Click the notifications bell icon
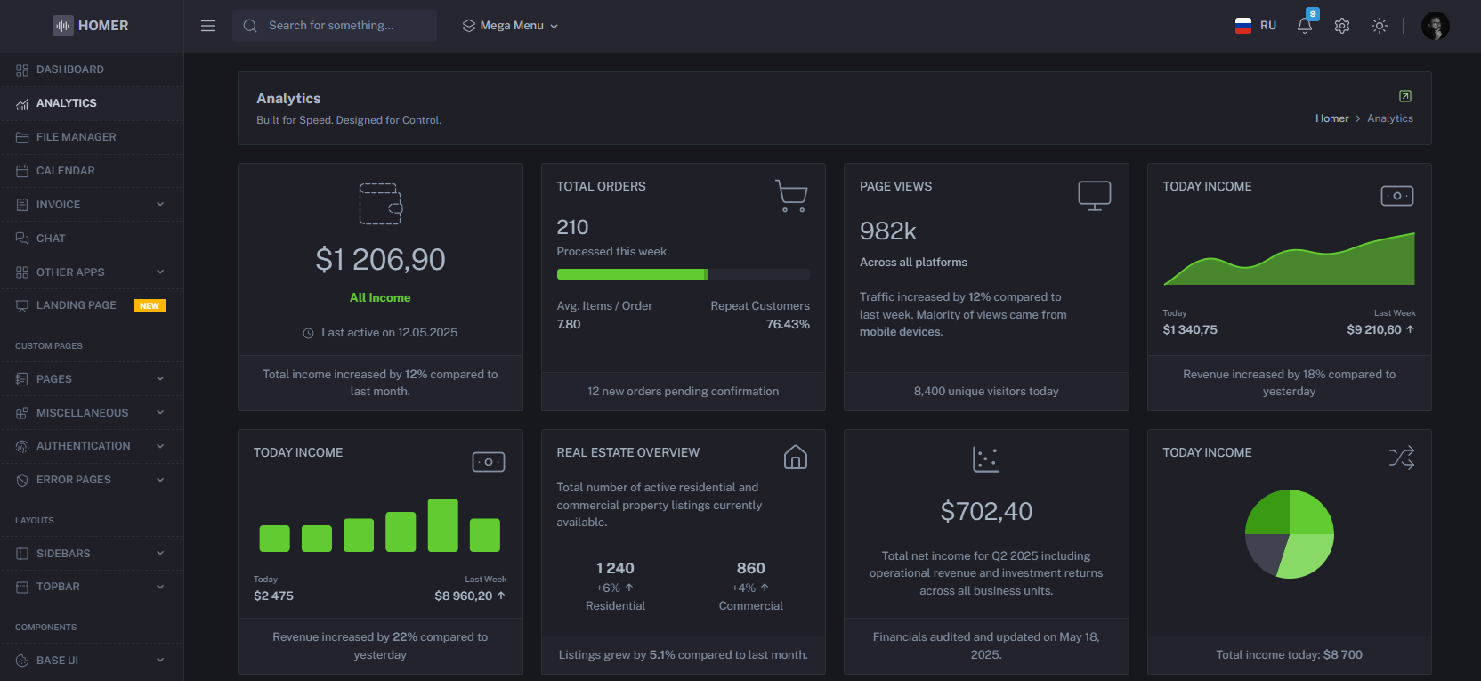 tap(1305, 26)
